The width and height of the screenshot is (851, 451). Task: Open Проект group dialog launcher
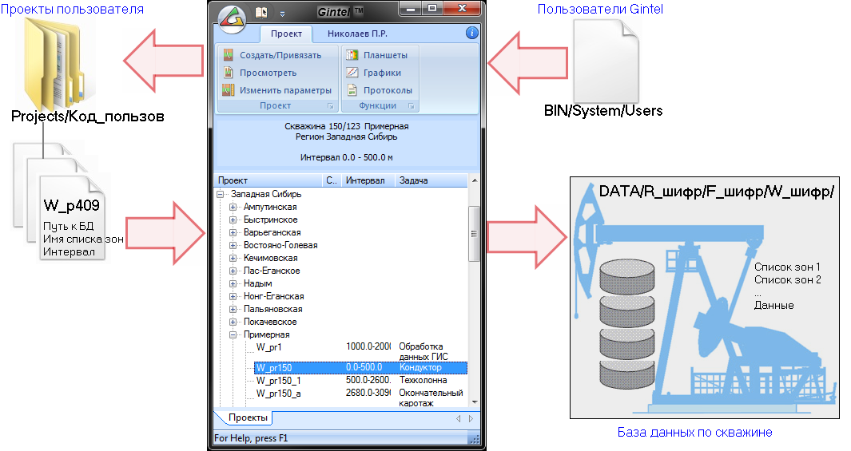coord(330,106)
